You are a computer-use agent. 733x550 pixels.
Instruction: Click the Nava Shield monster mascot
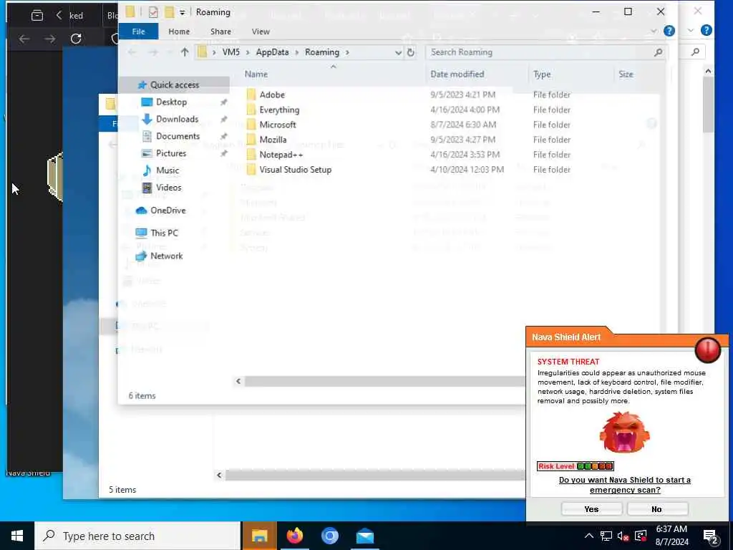[624, 432]
